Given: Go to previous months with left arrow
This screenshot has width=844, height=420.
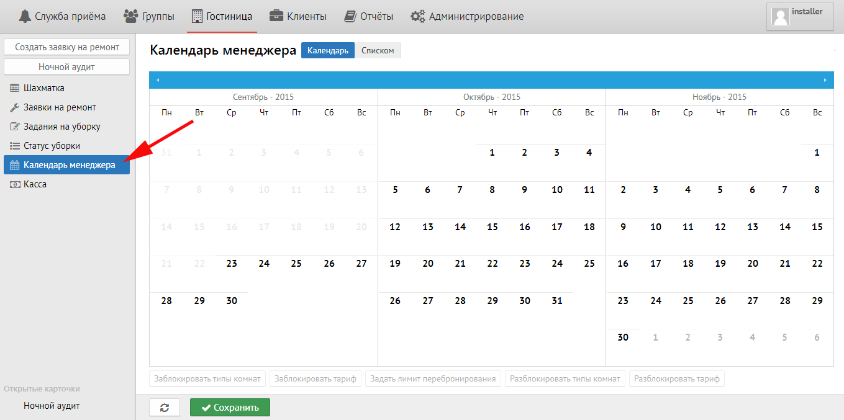Looking at the screenshot, I should coord(158,80).
